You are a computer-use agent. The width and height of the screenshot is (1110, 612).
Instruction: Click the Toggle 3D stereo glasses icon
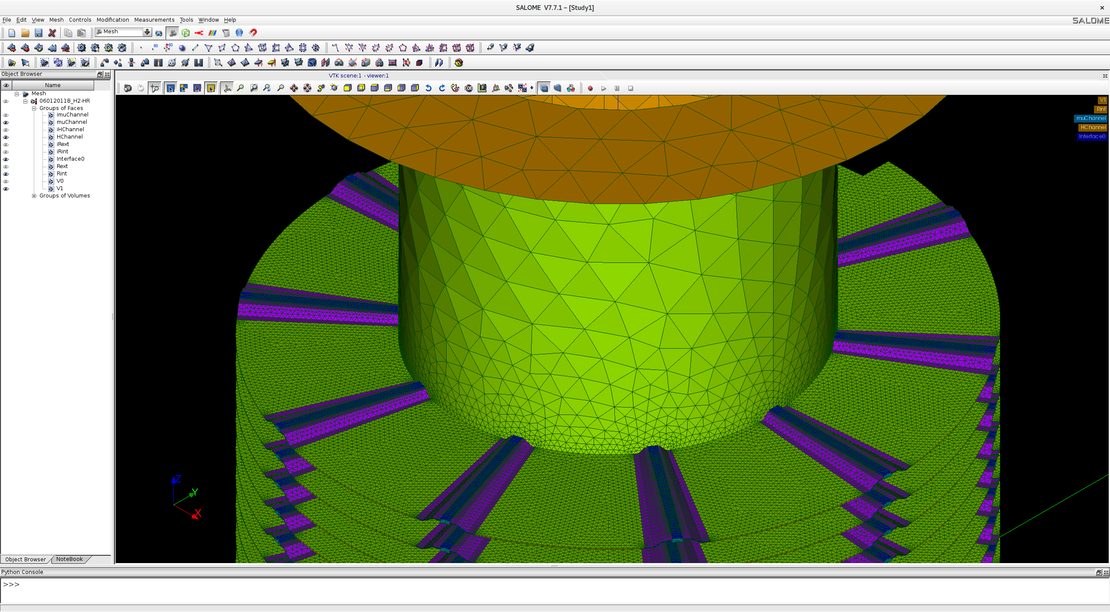571,88
